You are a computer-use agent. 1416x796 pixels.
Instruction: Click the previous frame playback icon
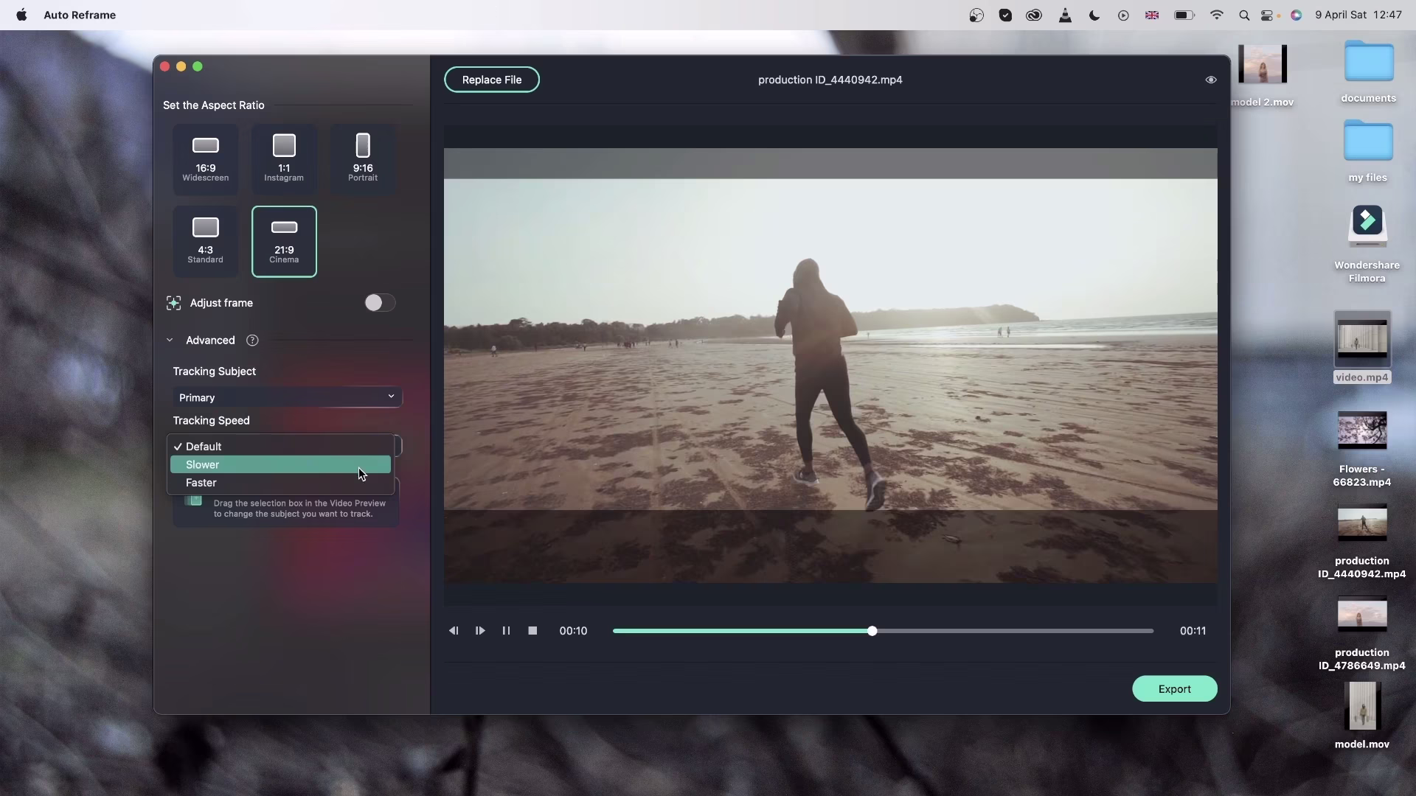tap(454, 631)
